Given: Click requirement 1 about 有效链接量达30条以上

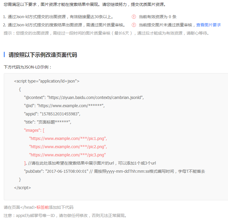Looking at the screenshot, I should (x=58, y=17).
